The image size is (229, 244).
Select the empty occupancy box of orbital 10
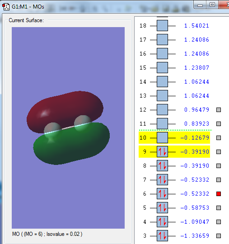click(162, 137)
